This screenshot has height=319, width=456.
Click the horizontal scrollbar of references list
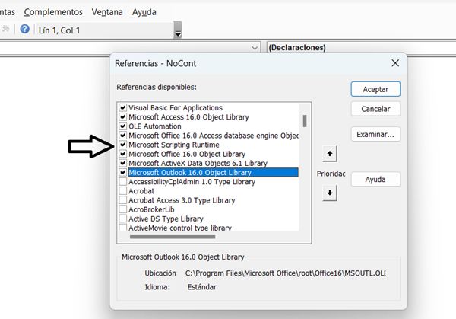point(173,237)
